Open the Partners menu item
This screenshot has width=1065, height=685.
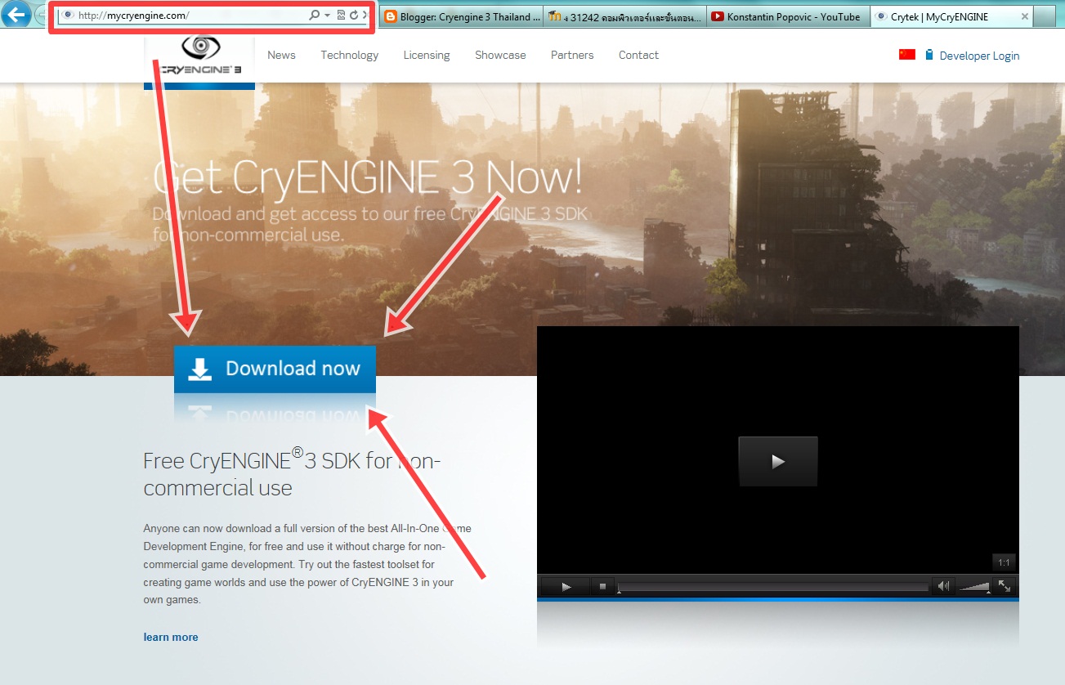[x=572, y=55]
